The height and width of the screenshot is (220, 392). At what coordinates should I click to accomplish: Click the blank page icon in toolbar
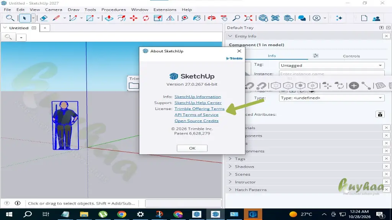pos(364,18)
